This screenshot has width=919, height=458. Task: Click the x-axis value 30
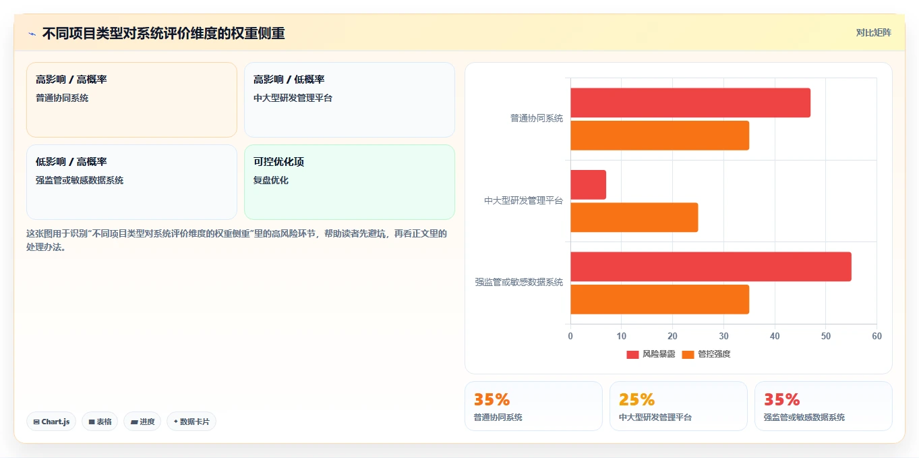coord(723,336)
